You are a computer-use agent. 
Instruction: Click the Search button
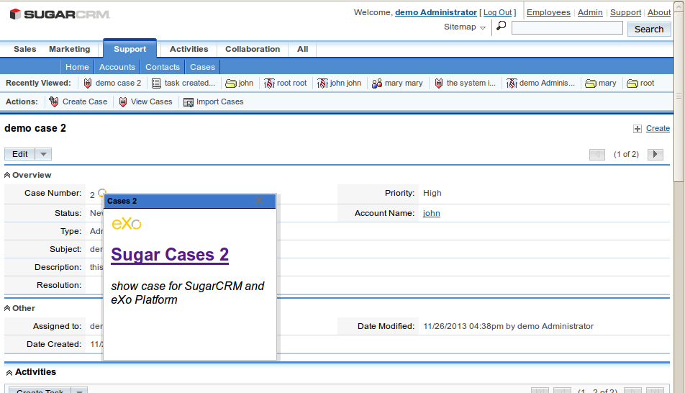point(649,30)
